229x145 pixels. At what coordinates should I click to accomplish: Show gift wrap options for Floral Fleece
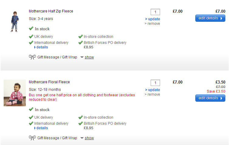click(x=89, y=138)
